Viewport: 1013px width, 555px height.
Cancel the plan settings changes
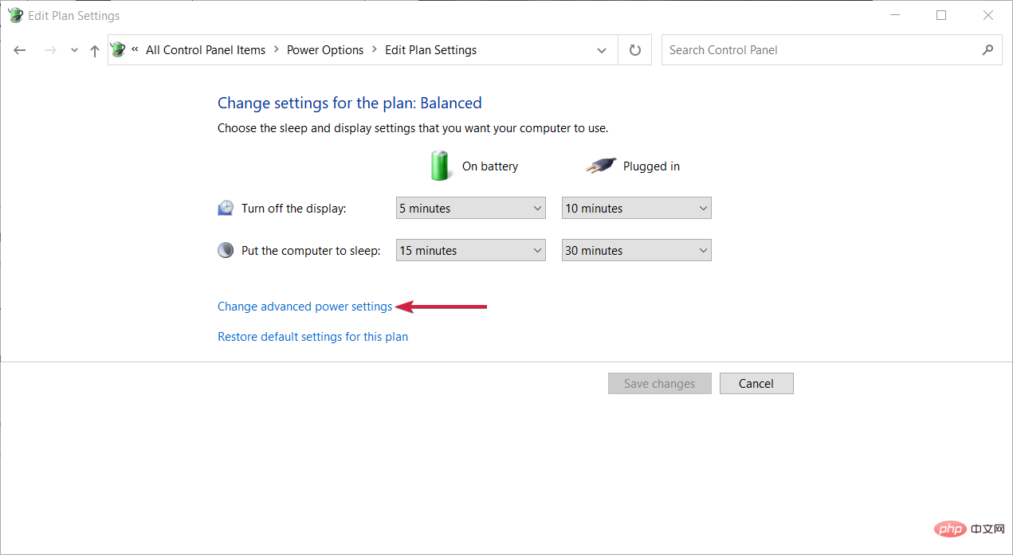click(x=756, y=384)
